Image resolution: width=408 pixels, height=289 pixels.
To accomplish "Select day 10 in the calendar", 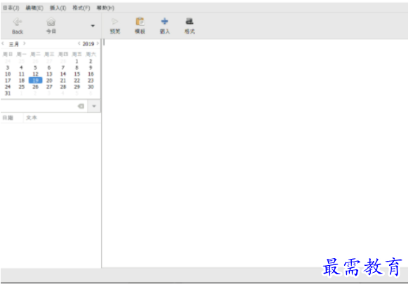I will pos(8,74).
